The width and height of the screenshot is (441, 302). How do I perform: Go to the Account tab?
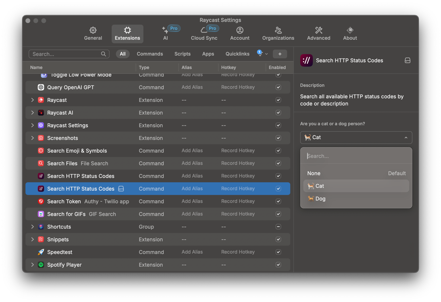240,34
